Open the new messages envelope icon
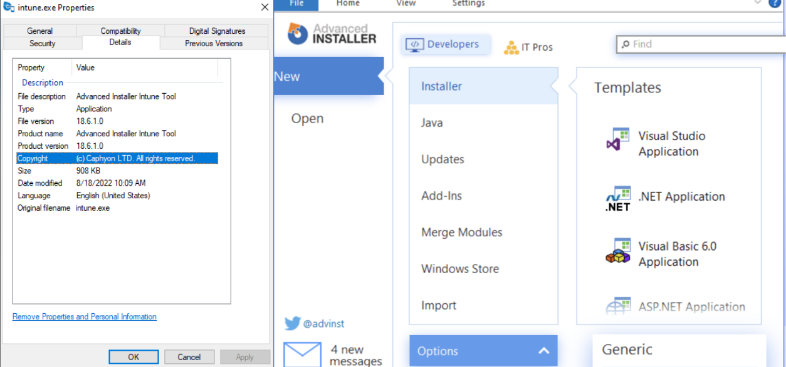Image resolution: width=786 pixels, height=367 pixels. coord(302,354)
